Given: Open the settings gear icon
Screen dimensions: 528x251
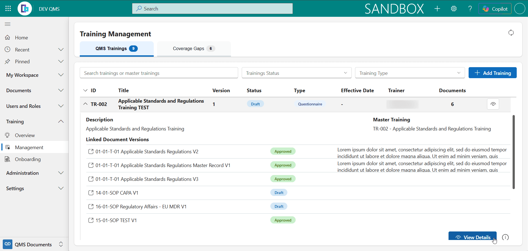Looking at the screenshot, I should (x=454, y=9).
